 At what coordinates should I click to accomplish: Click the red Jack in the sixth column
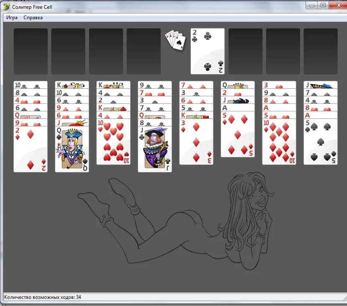click(238, 100)
